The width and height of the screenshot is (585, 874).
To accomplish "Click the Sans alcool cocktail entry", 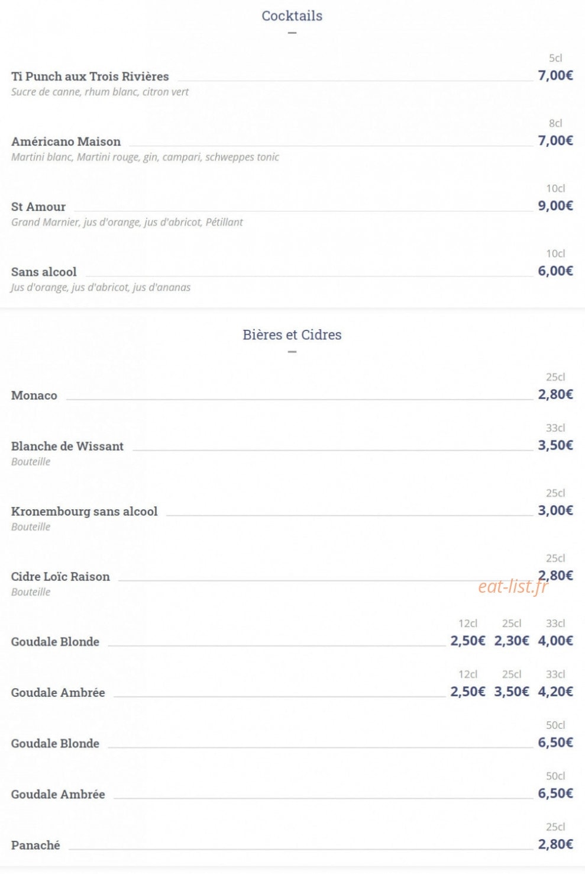I will (x=44, y=272).
